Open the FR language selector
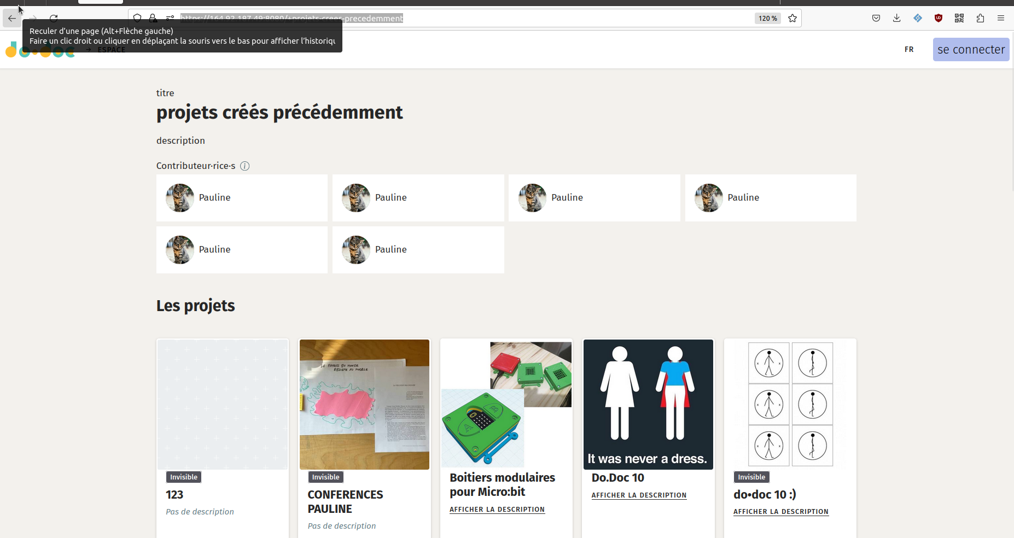Viewport: 1014px width, 538px height. click(909, 49)
